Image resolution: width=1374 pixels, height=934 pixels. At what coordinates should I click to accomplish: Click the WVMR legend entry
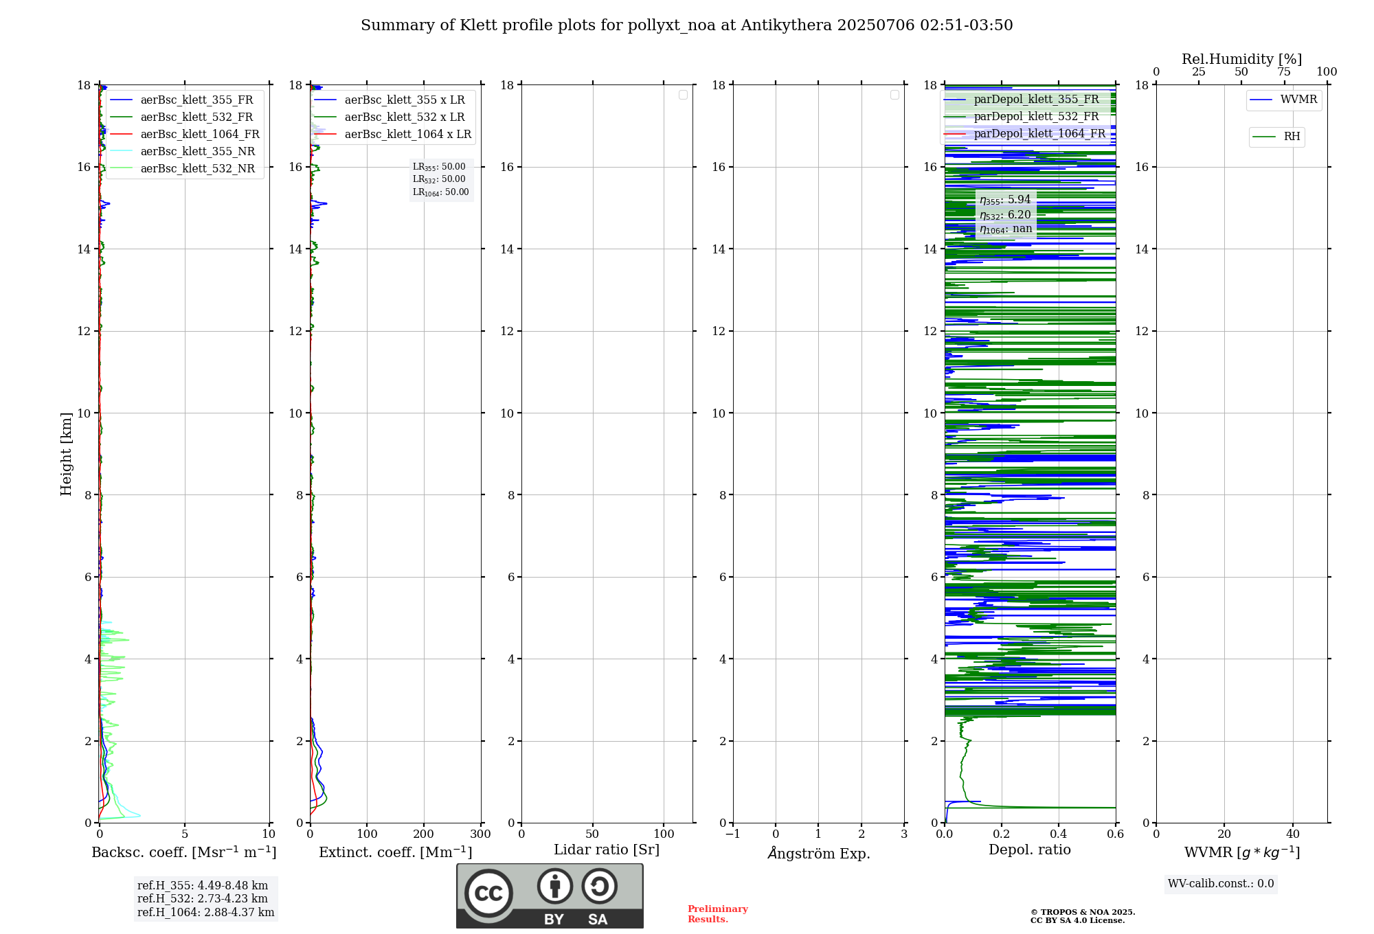tap(1284, 100)
